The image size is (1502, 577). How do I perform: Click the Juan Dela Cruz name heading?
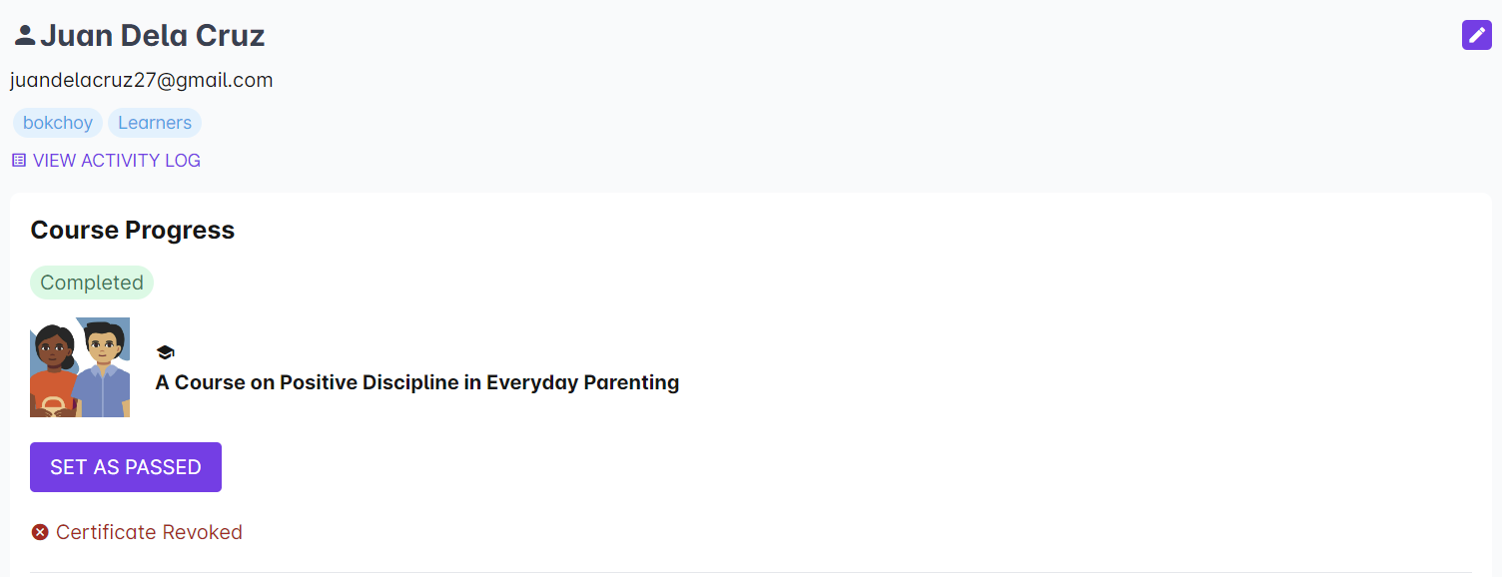tap(153, 36)
